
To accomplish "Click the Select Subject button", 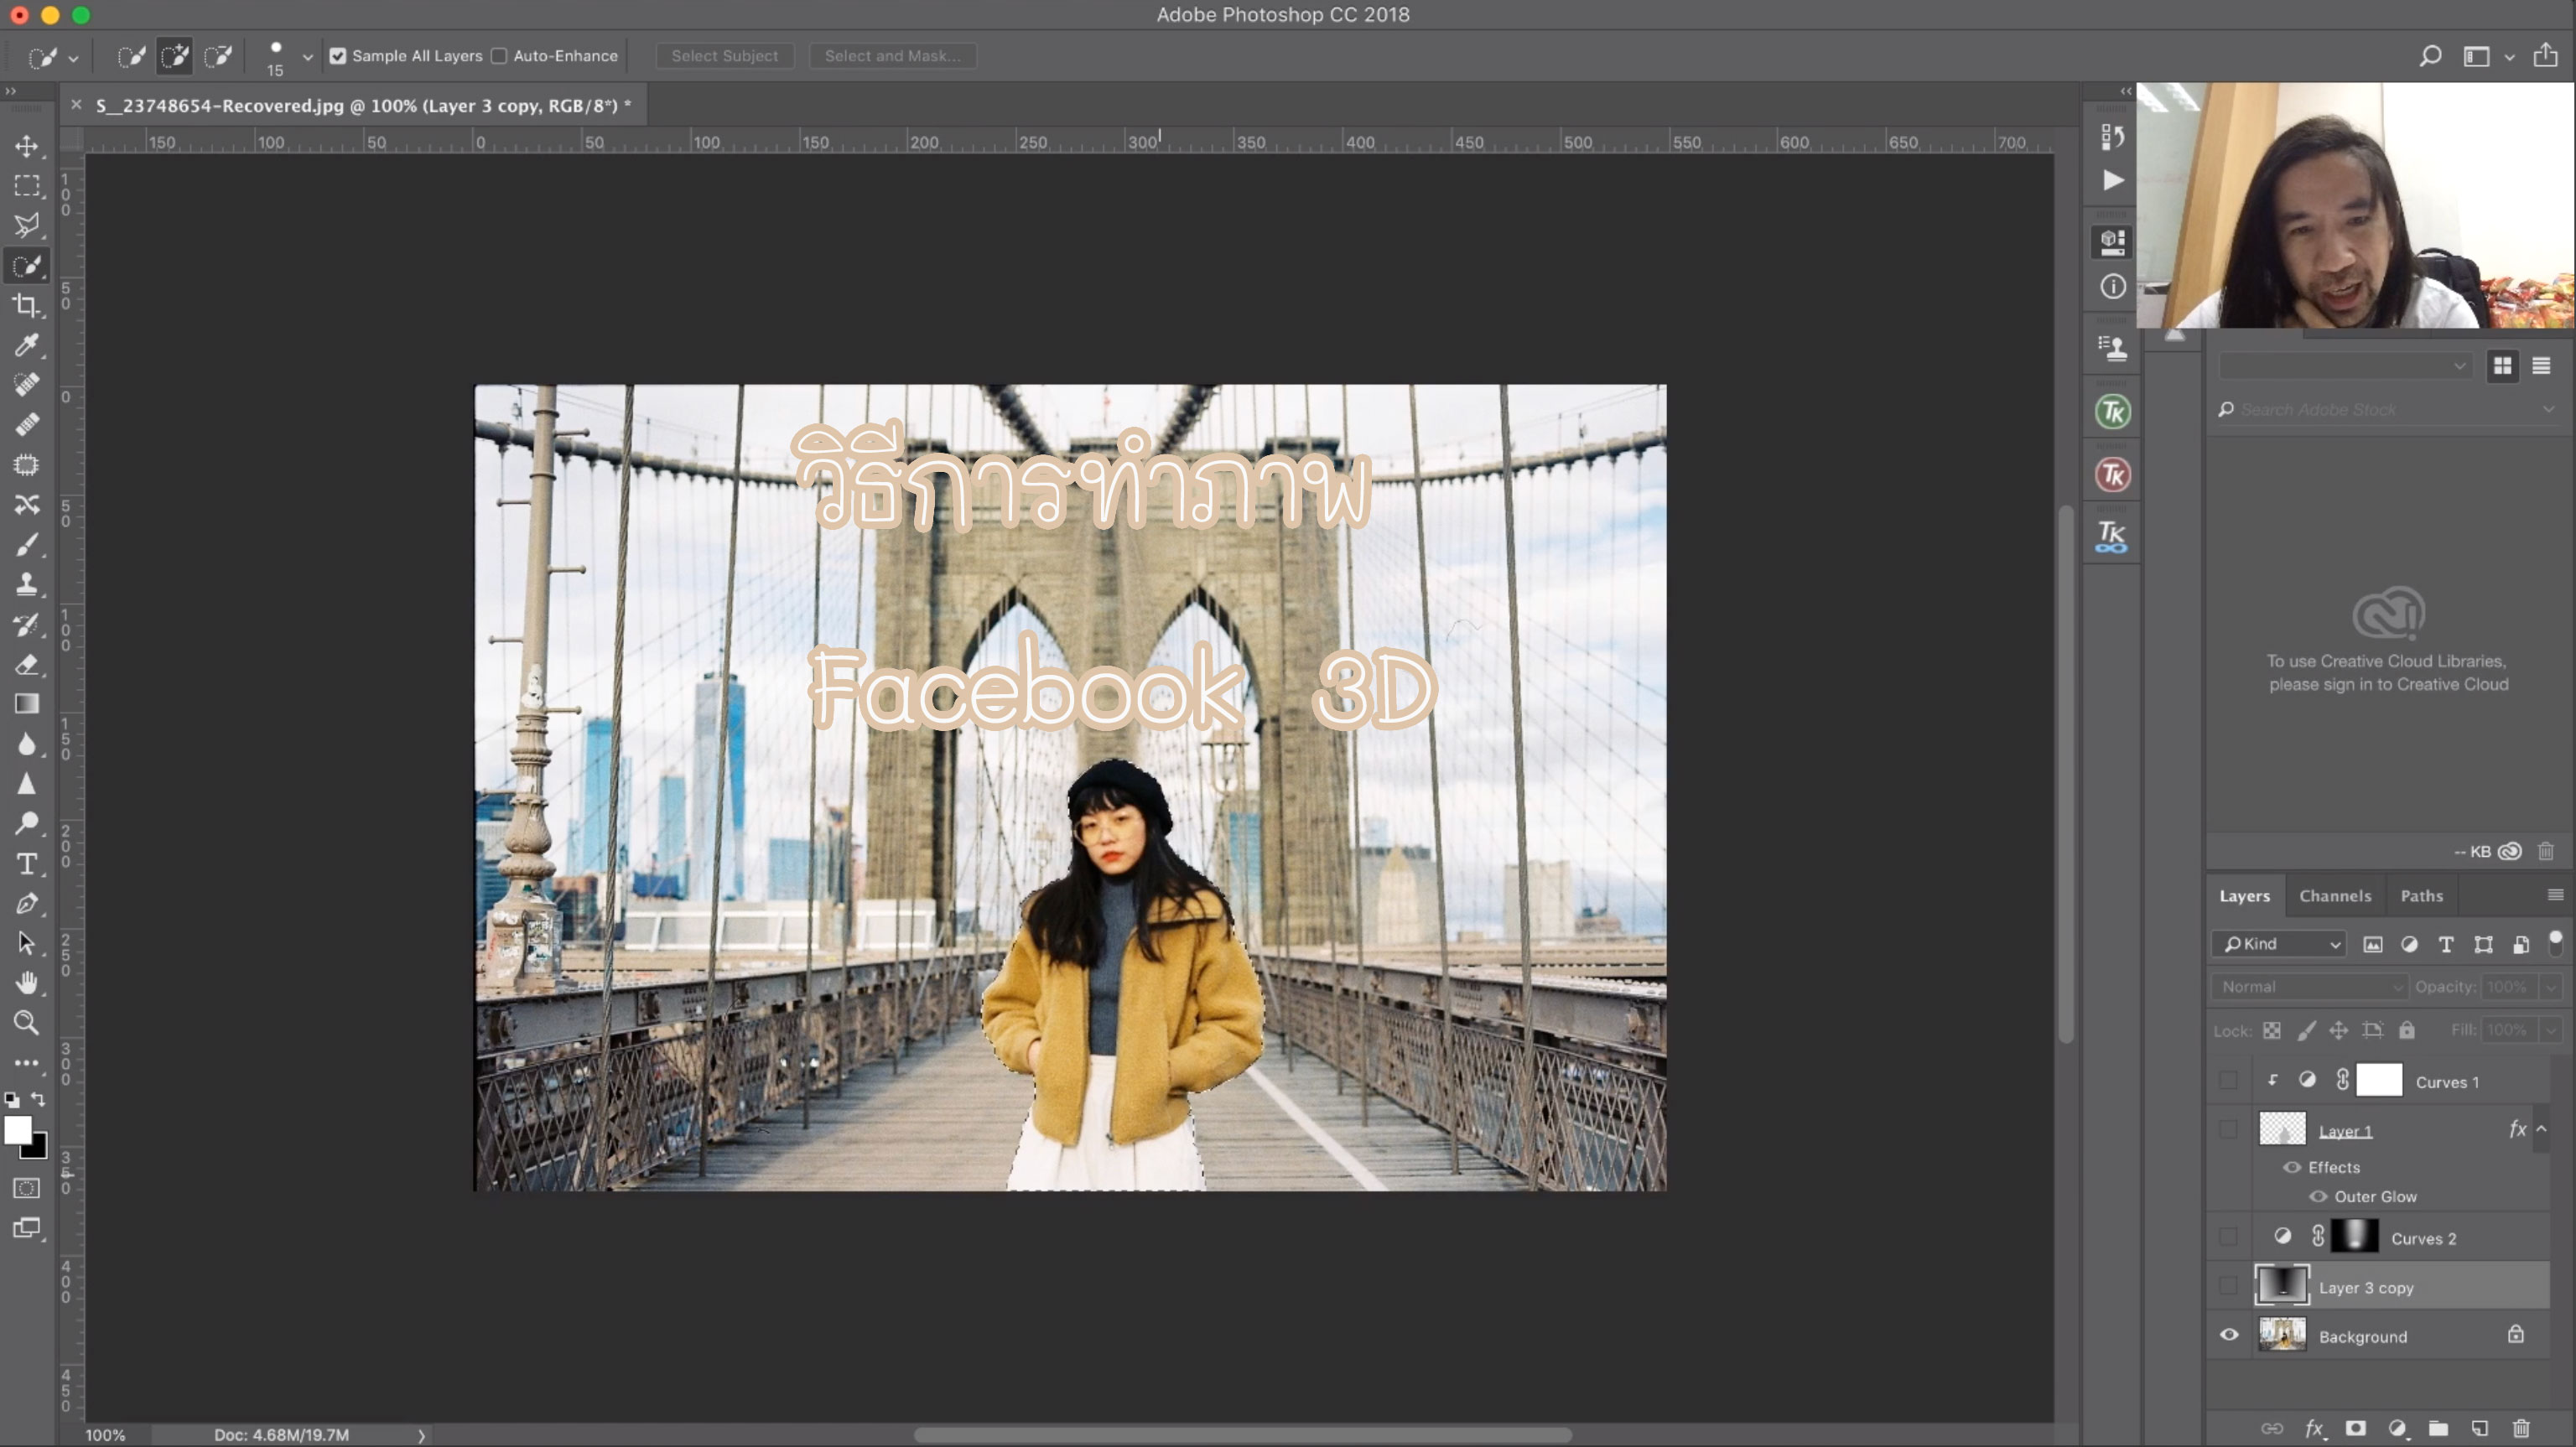I will coord(724,56).
